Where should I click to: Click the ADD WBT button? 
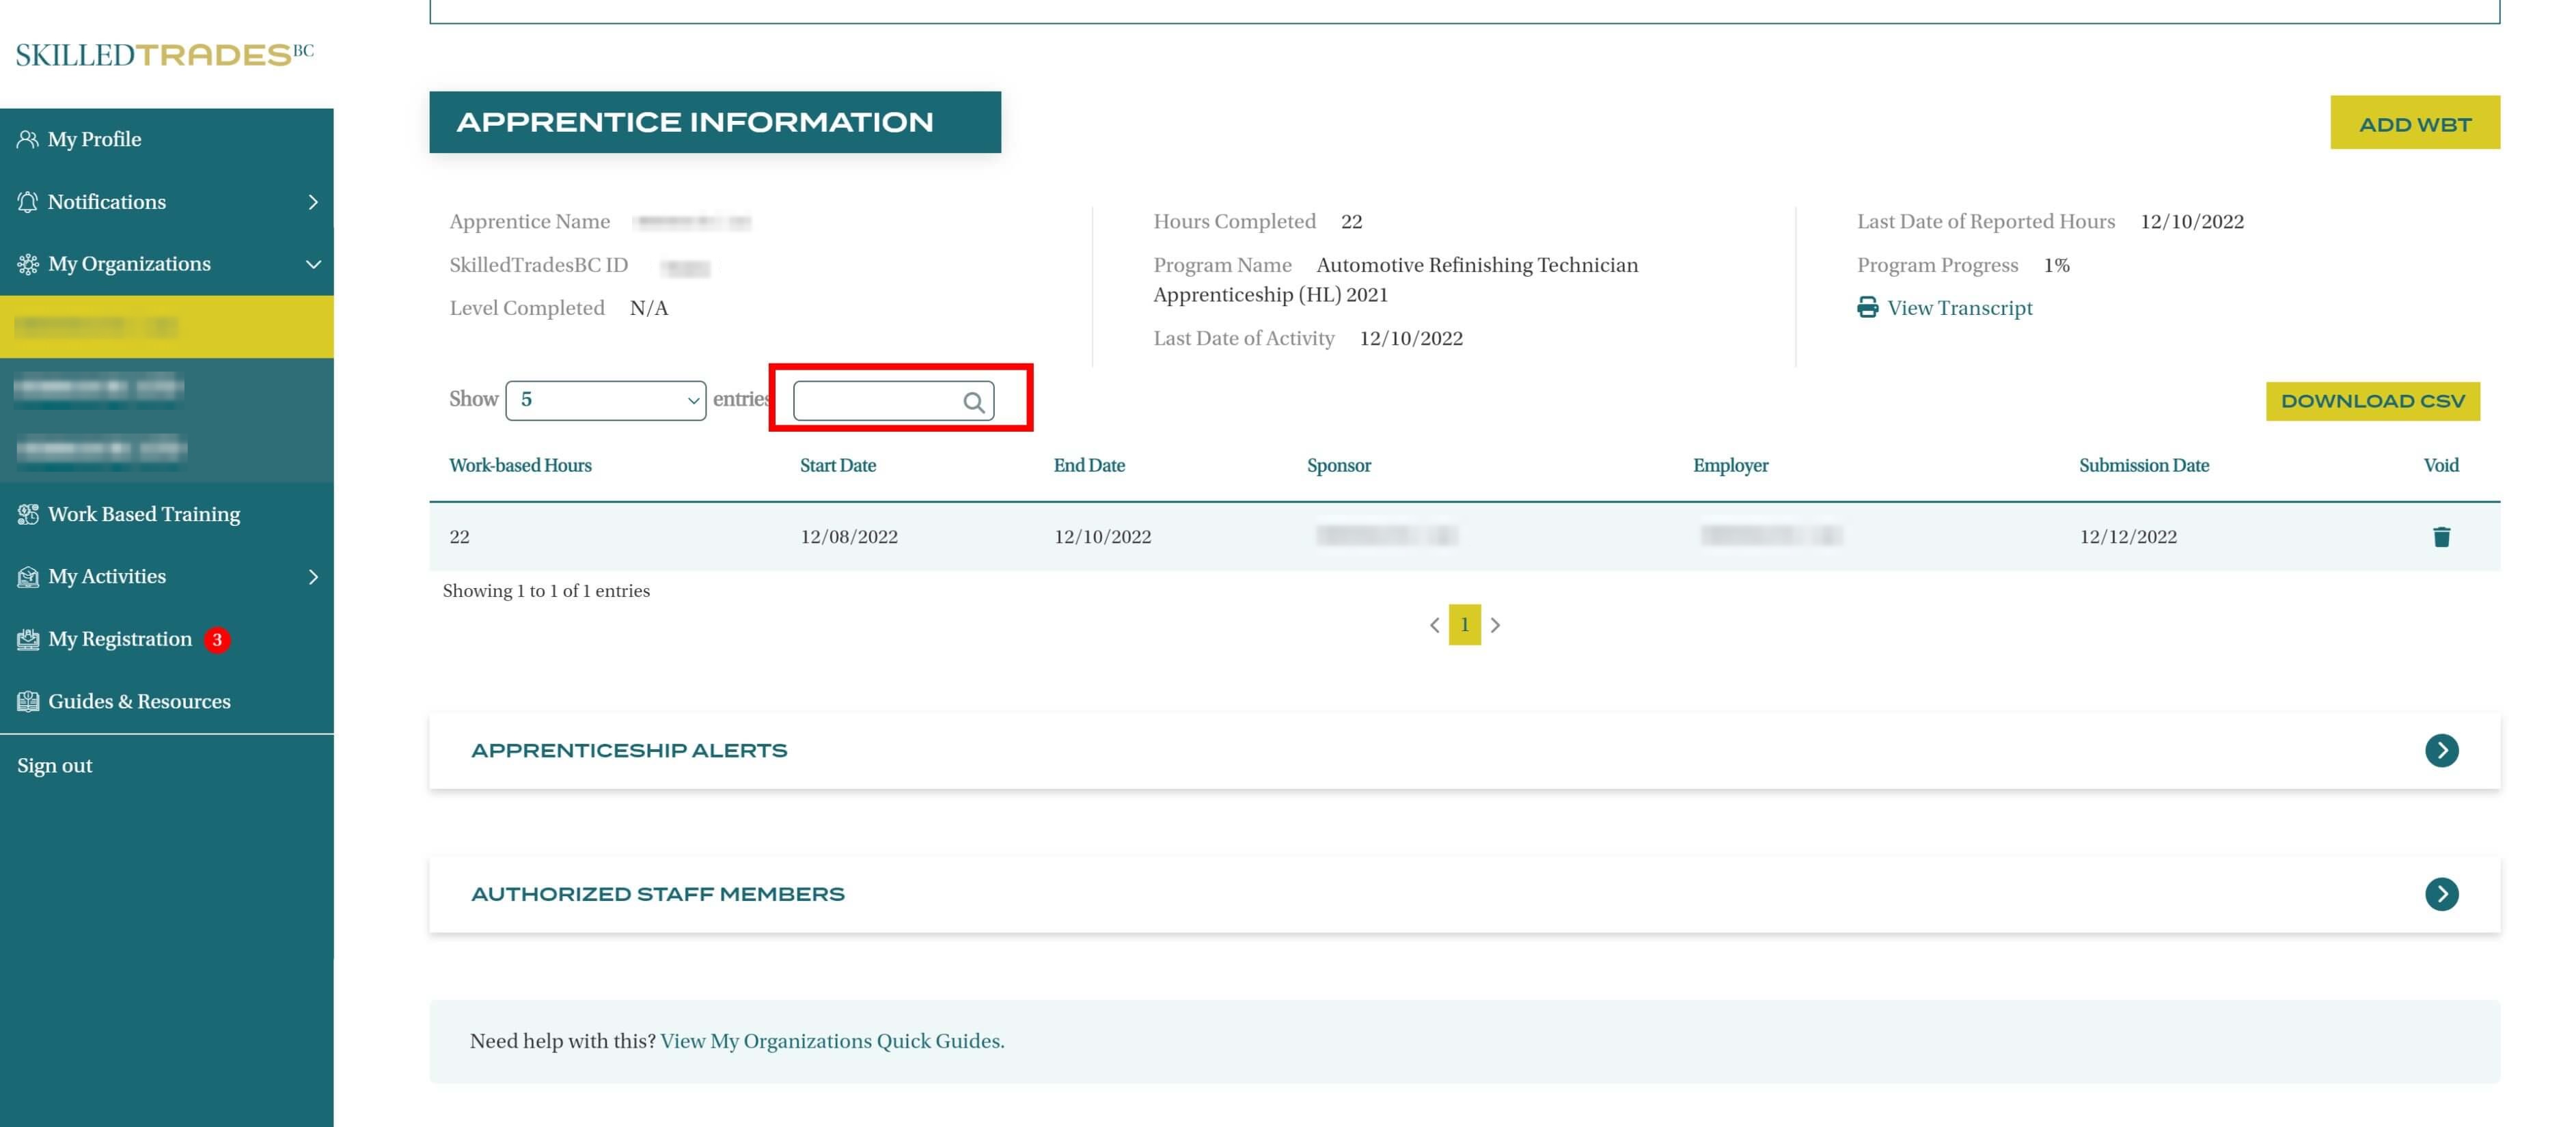2413,123
